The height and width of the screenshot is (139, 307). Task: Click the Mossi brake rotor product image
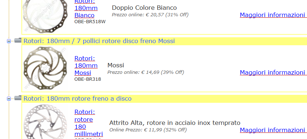[45, 68]
